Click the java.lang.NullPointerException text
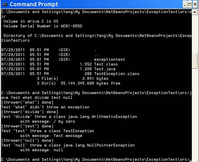This screenshot has width=199, height=162. 99,145
